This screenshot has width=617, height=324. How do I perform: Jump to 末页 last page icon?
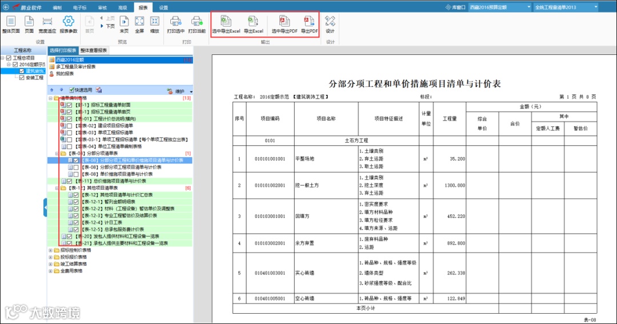pos(124,21)
